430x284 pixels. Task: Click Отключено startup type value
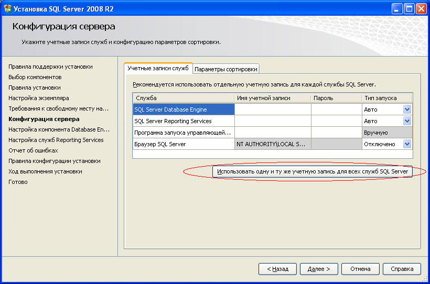[380, 144]
